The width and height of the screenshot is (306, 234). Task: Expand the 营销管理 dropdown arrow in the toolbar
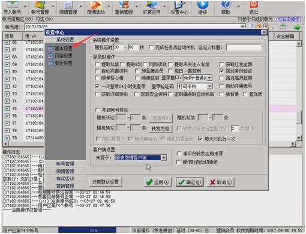(137, 7)
